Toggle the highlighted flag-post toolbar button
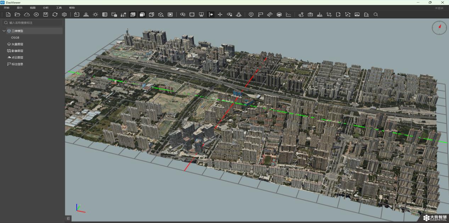Screen dimensions: 449x223 pyautogui.click(x=211, y=14)
